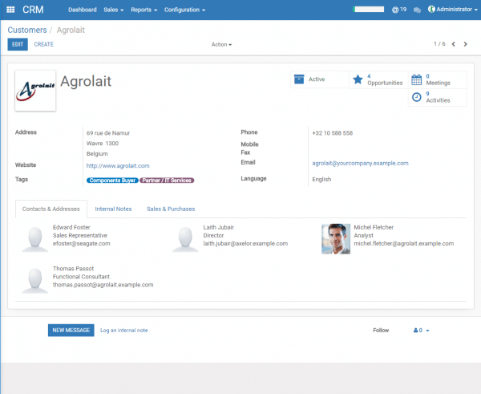
Task: Switch to the Sales & Purchases tab
Action: (x=171, y=209)
